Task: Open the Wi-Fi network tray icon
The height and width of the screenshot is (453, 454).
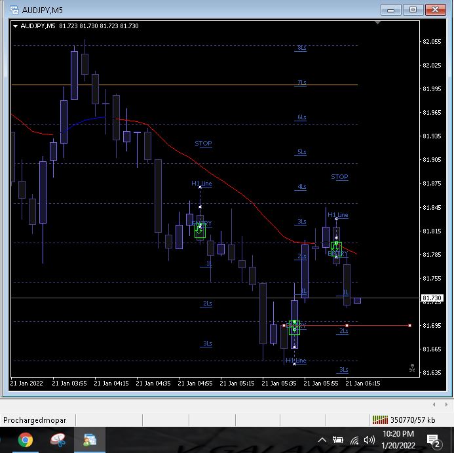Action: point(354,441)
